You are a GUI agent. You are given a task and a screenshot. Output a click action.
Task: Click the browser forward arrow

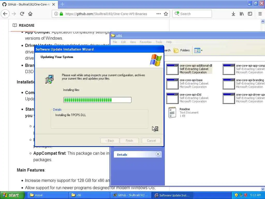point(14,14)
